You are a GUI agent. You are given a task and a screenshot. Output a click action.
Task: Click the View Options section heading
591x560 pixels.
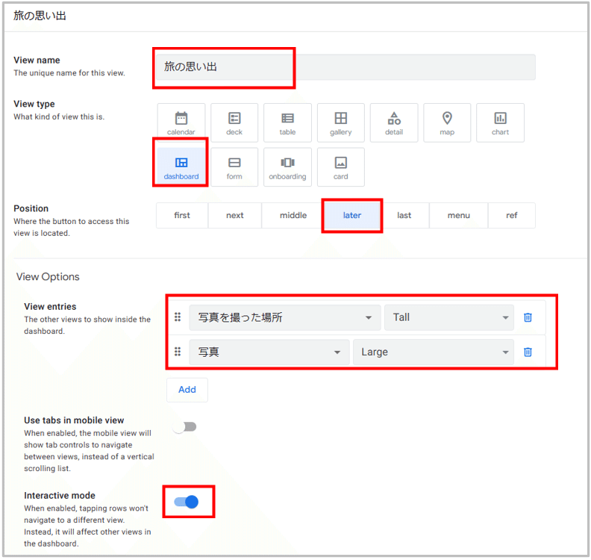pos(48,277)
